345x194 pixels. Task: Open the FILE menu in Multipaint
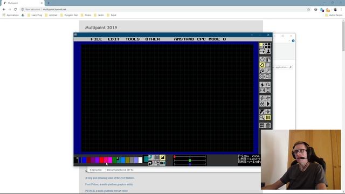pos(96,39)
